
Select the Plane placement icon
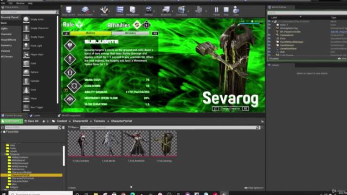[26, 99]
